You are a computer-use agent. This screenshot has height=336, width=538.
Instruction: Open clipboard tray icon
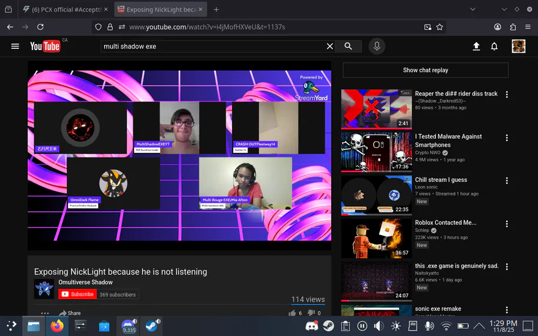pyautogui.click(x=345, y=326)
